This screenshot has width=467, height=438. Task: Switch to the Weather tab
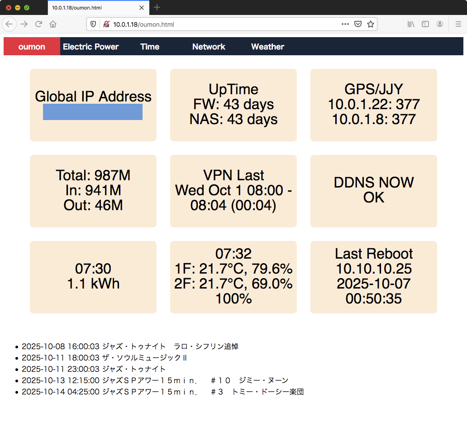pyautogui.click(x=267, y=46)
